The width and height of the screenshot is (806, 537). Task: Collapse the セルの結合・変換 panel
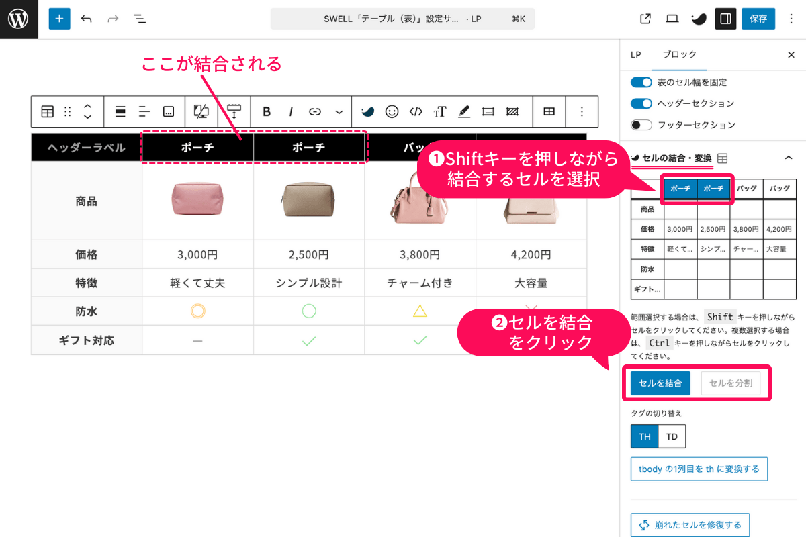(x=789, y=158)
